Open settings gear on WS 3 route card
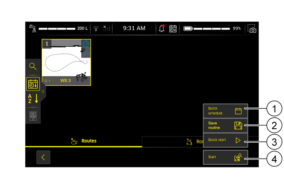 (86, 44)
